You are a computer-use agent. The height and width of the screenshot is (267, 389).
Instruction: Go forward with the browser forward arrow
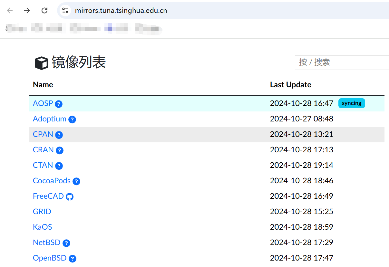coord(27,11)
